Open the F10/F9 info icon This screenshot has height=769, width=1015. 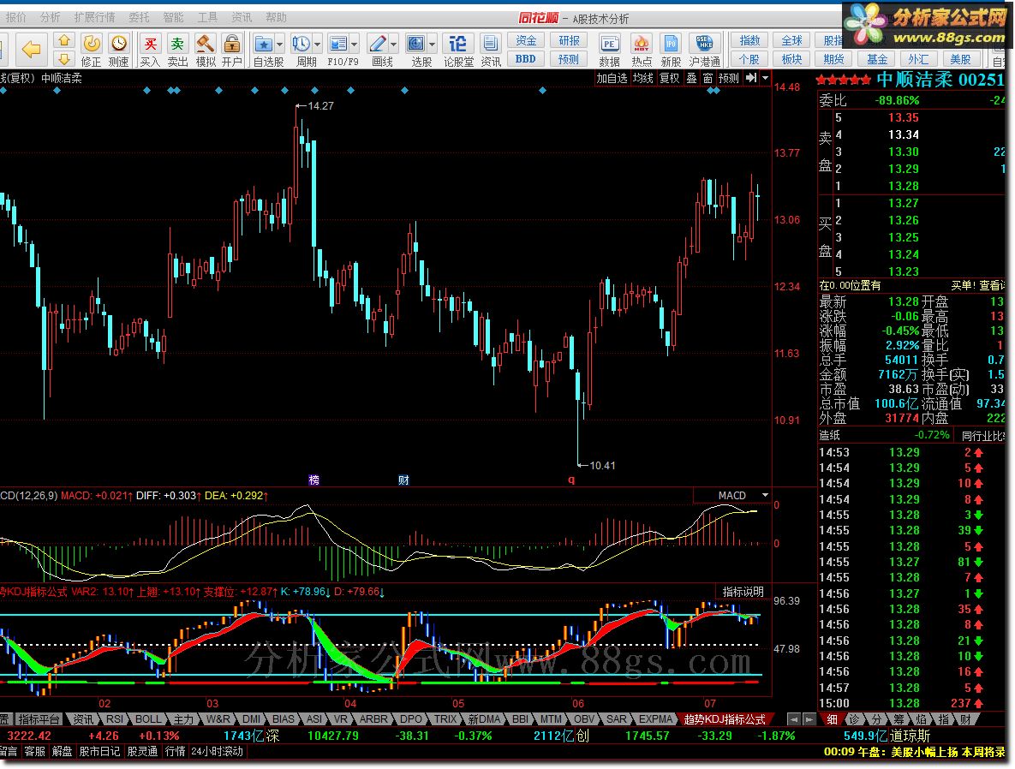(337, 44)
